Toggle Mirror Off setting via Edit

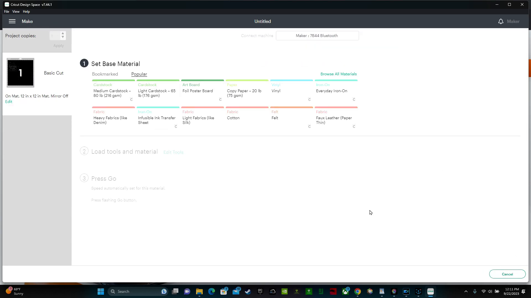(8, 102)
